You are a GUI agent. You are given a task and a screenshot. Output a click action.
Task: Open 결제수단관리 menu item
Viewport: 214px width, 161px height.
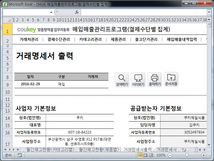tap(59, 39)
